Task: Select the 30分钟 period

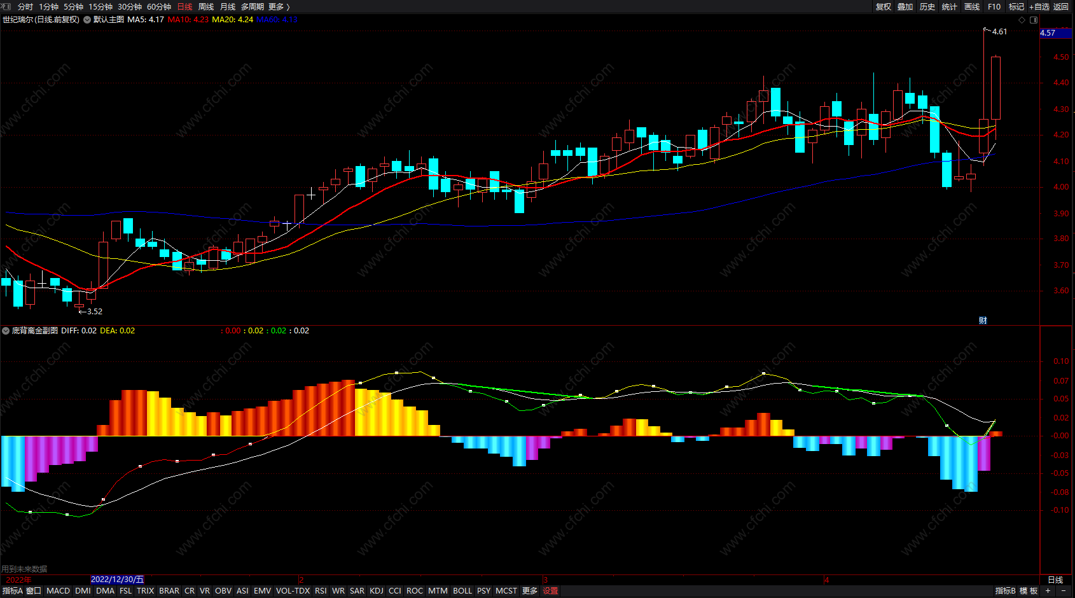Action: click(x=130, y=7)
